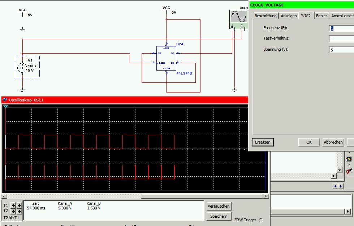Viewport: 354px width, 226px height.
Task: Select the V1 clock voltage source symbol
Action: [x=22, y=68]
